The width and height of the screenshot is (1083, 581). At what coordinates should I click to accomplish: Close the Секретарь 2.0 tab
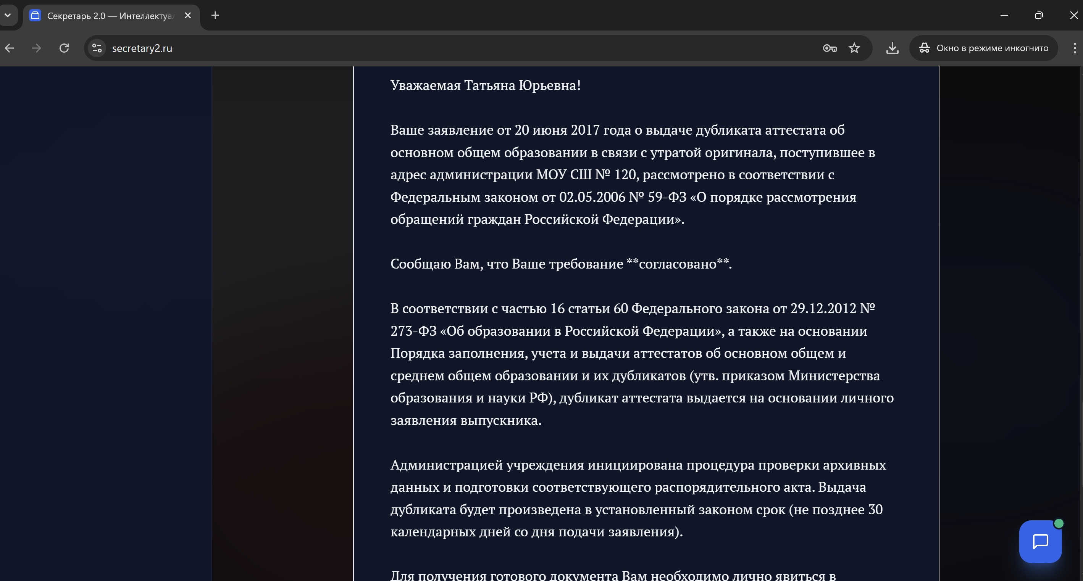188,16
